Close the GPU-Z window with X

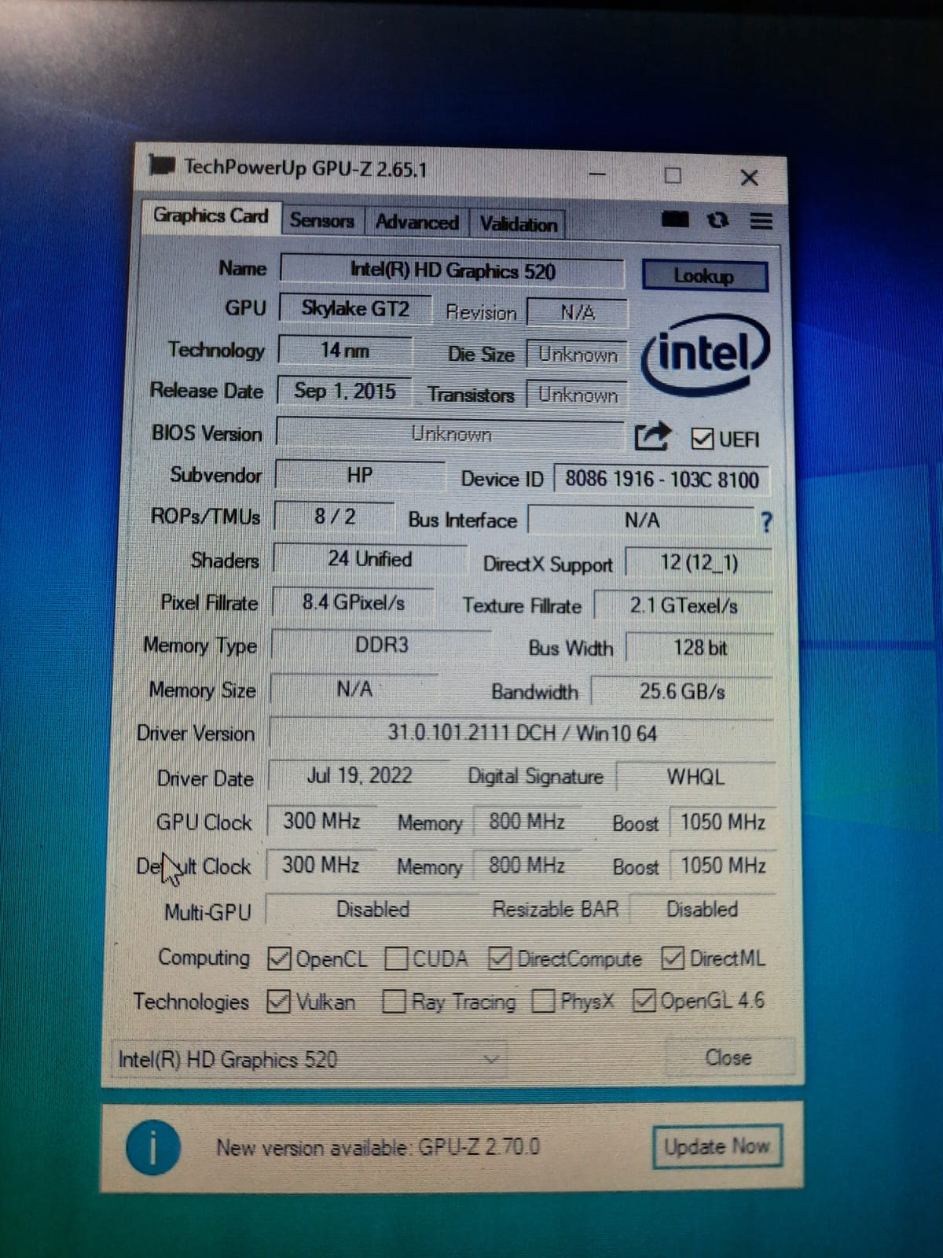[x=749, y=178]
